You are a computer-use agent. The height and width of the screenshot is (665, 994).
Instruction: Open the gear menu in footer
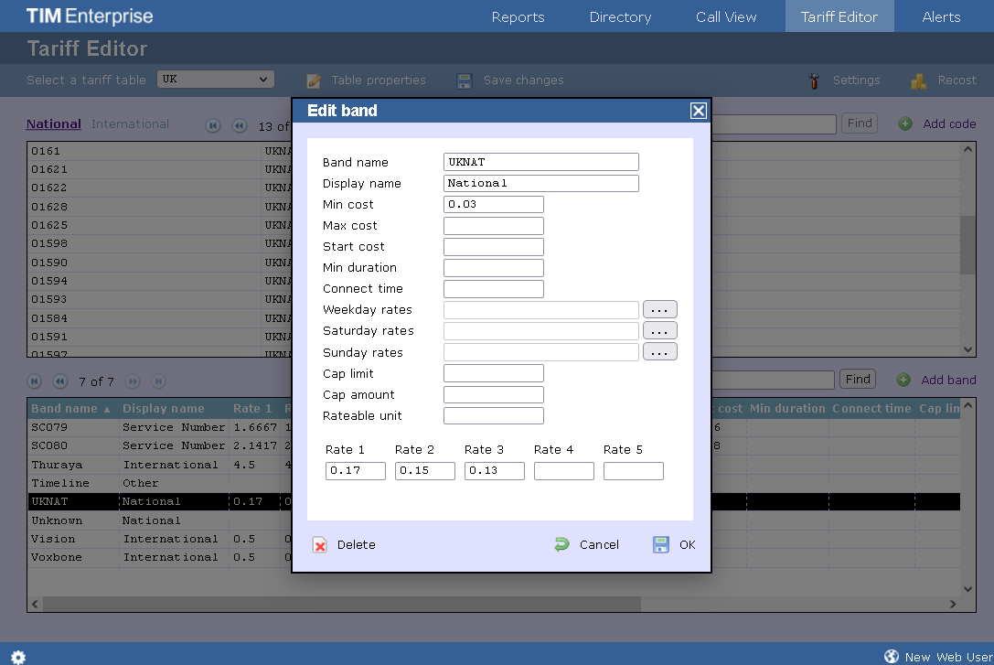click(x=18, y=656)
